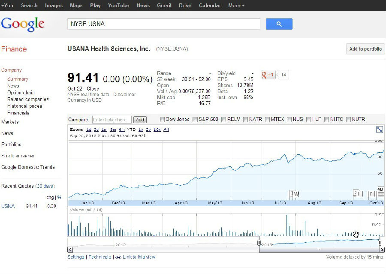Enable the MTEX comparison checkbox
Image resolution: width=386 pixels, height=274 pixels.
[267, 120]
